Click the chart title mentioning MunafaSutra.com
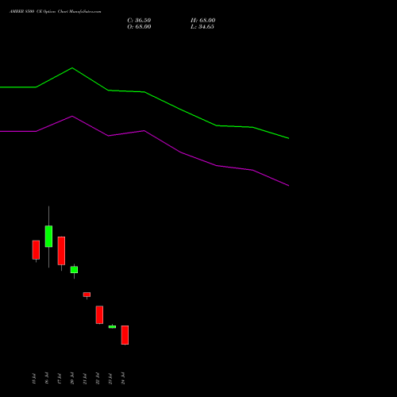The image size is (397, 397). (x=55, y=12)
